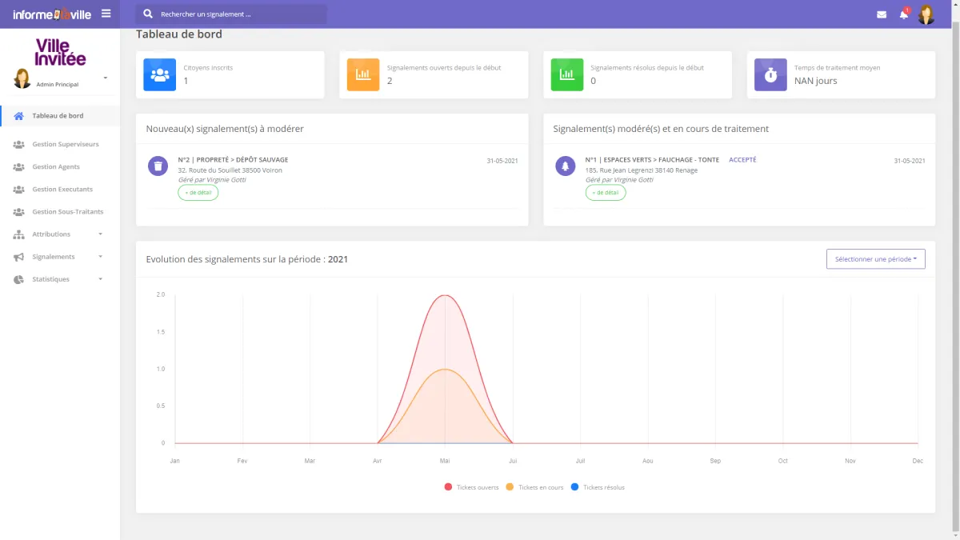Toggle the Tickets ouverts legend swatch
960x540 pixels.
pyautogui.click(x=448, y=487)
